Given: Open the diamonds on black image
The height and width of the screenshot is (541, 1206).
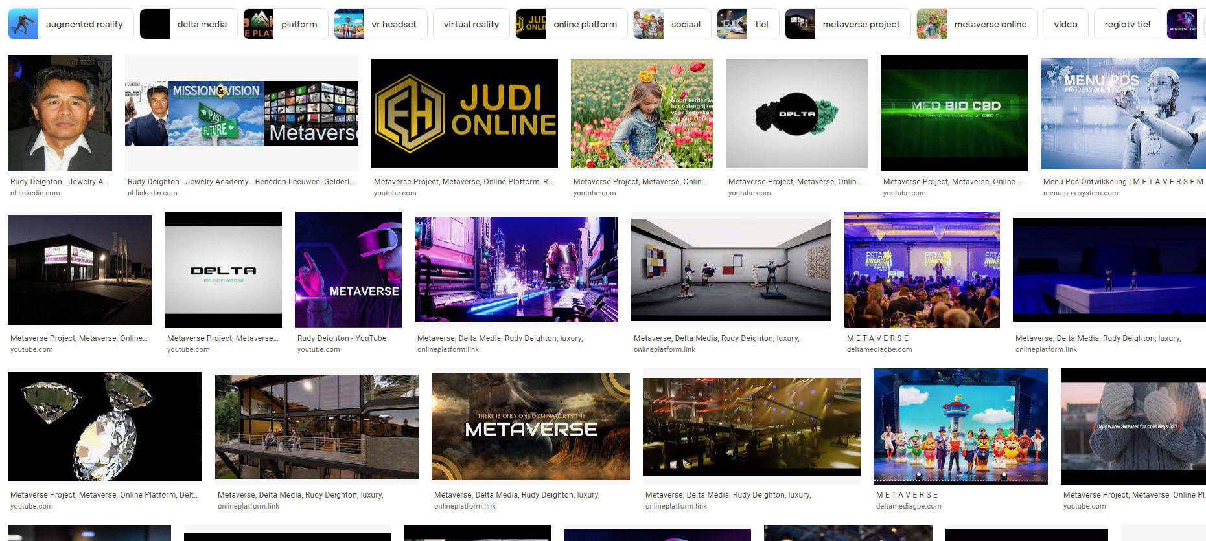Looking at the screenshot, I should (x=105, y=426).
